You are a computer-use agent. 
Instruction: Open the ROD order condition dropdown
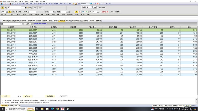point(98,12)
